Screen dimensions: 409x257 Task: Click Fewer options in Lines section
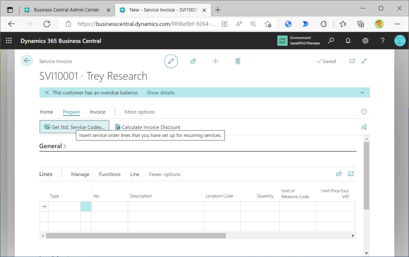[165, 174]
